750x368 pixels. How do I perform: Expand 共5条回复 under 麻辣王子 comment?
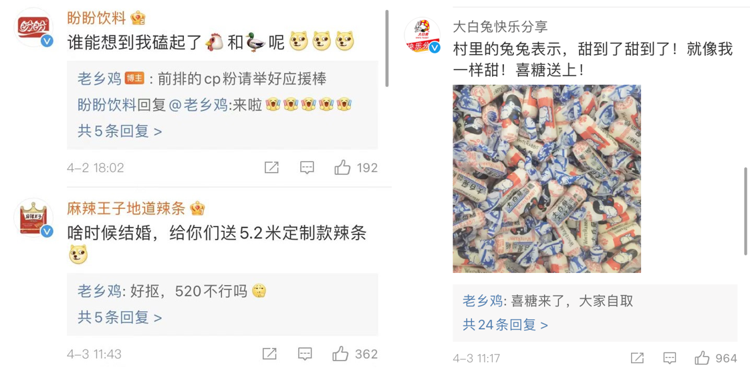click(x=120, y=316)
